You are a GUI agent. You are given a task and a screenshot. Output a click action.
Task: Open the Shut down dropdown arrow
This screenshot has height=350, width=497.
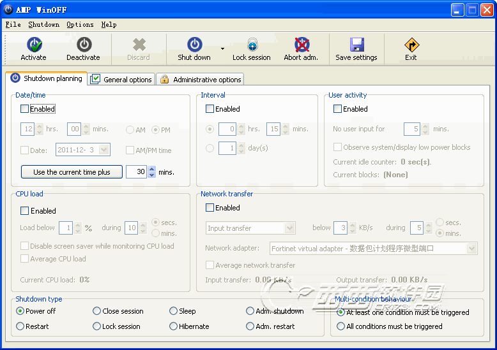222,48
